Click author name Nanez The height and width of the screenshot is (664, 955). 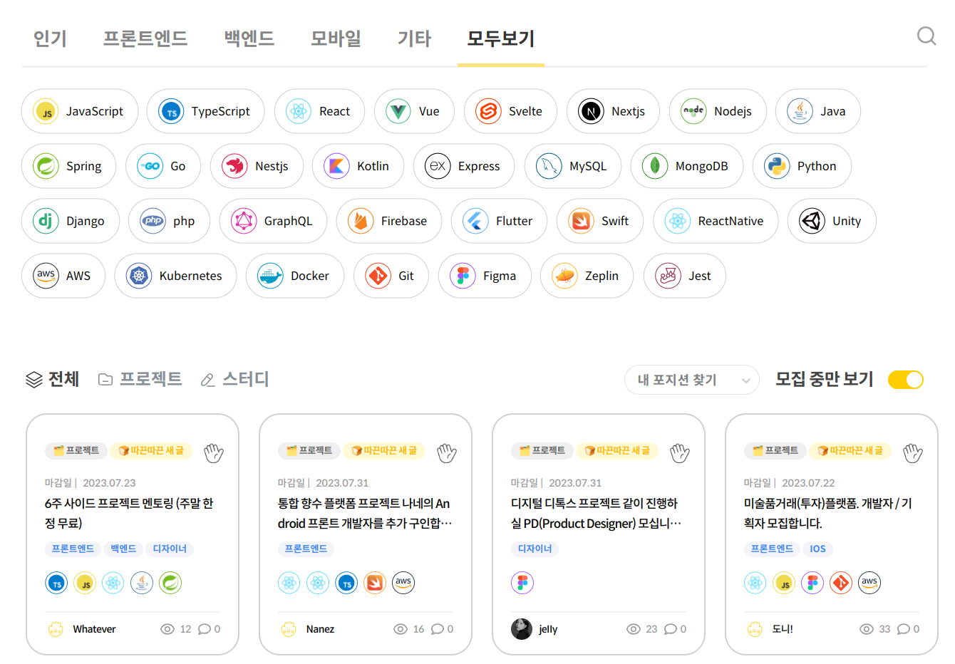point(320,629)
